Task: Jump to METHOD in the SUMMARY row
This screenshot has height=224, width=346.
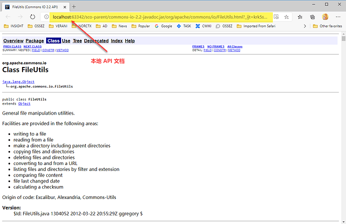Action: (x=63, y=50)
